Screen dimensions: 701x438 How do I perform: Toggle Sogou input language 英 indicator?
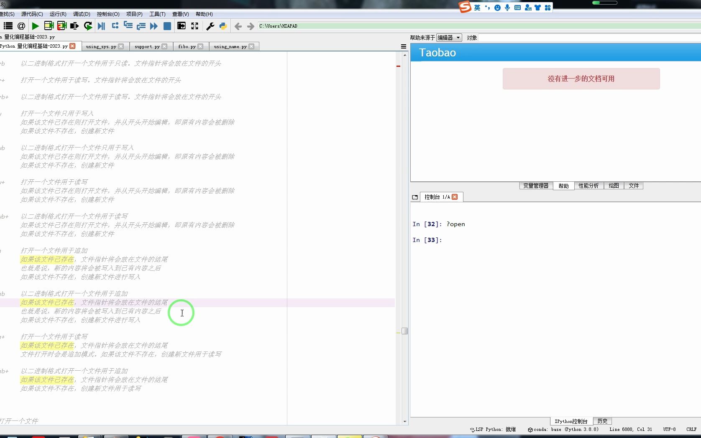tap(477, 8)
